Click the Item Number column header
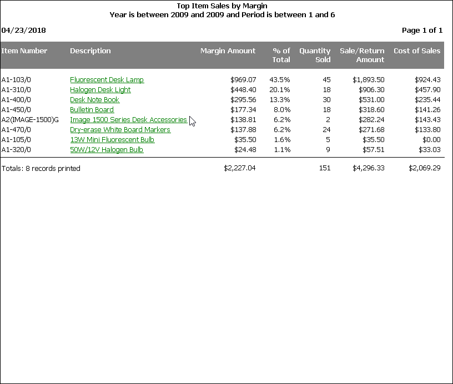The image size is (453, 384). coord(24,51)
